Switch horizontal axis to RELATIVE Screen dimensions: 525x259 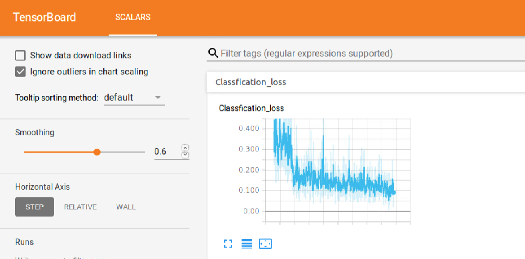pyautogui.click(x=80, y=207)
